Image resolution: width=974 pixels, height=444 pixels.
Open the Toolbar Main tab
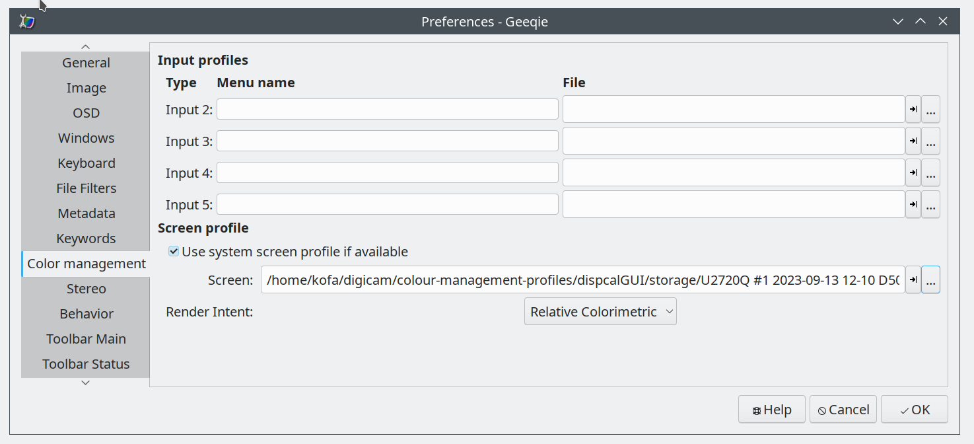point(86,339)
